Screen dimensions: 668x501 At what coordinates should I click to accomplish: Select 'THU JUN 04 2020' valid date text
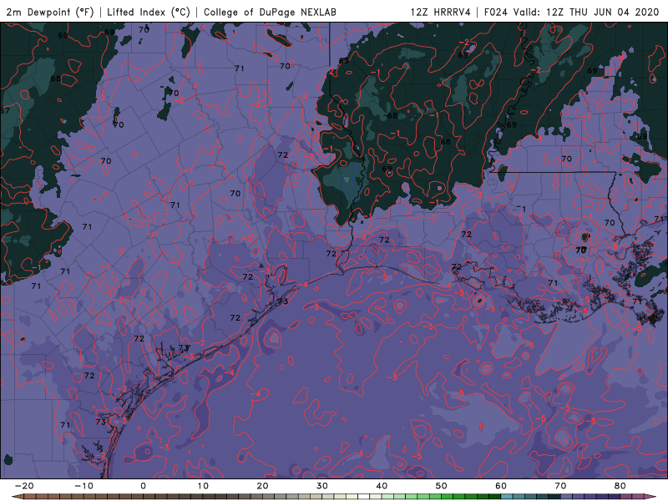pyautogui.click(x=615, y=12)
